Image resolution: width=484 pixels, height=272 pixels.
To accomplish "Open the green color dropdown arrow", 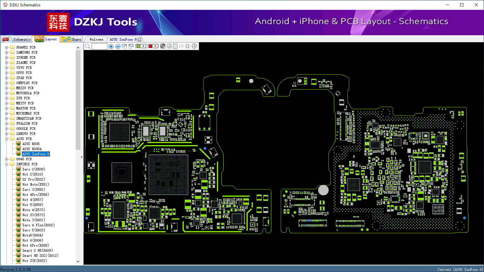I will [143, 46].
